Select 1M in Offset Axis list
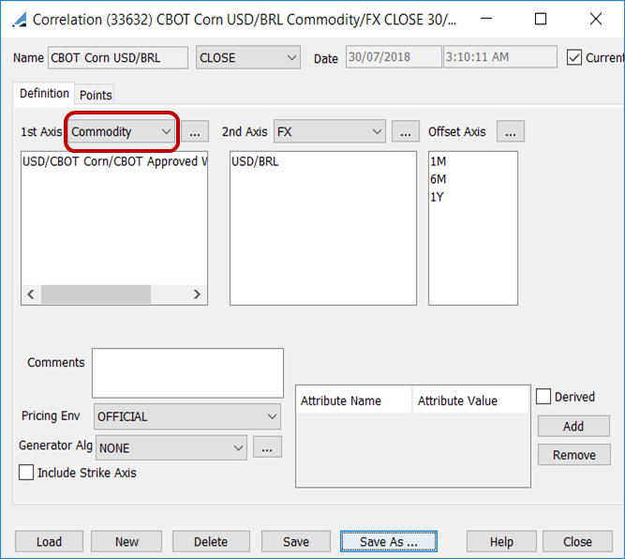The height and width of the screenshot is (559, 625). pos(473,161)
